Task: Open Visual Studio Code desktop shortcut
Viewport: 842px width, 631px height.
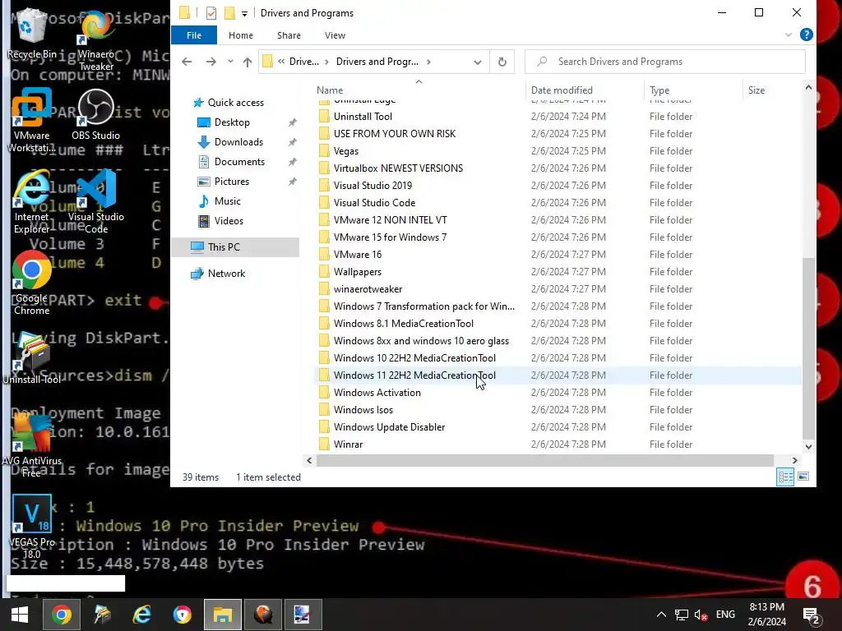Action: 95,202
